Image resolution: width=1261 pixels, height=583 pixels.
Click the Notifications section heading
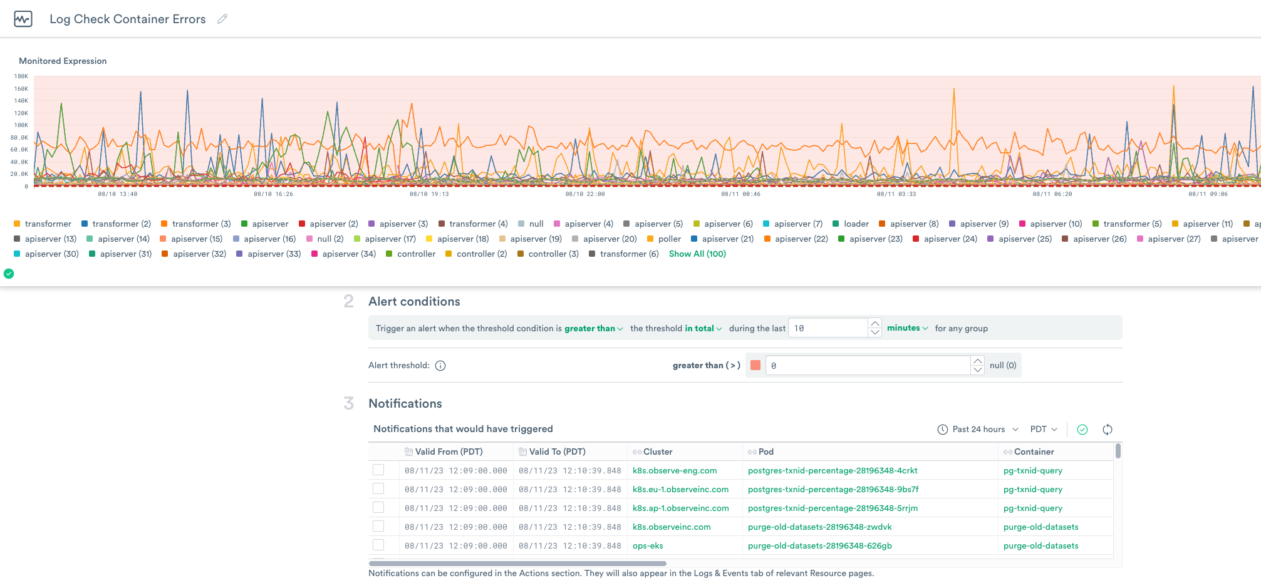pos(405,403)
